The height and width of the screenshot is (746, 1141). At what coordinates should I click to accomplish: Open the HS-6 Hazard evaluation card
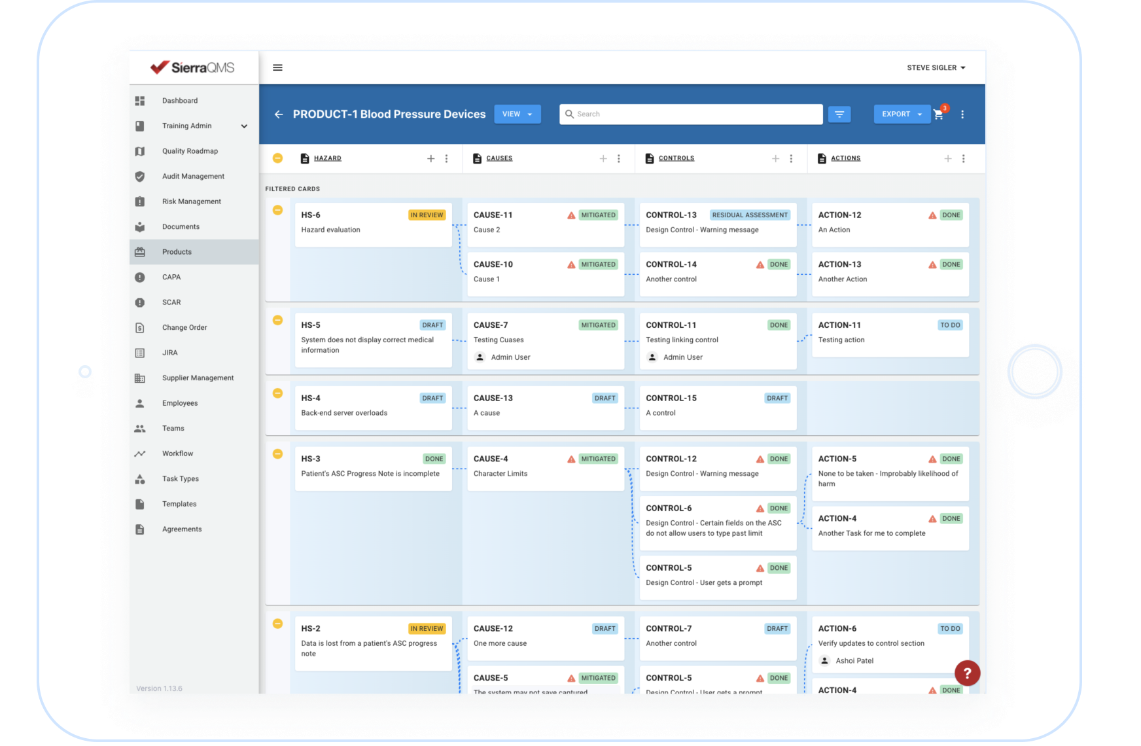pyautogui.click(x=373, y=224)
